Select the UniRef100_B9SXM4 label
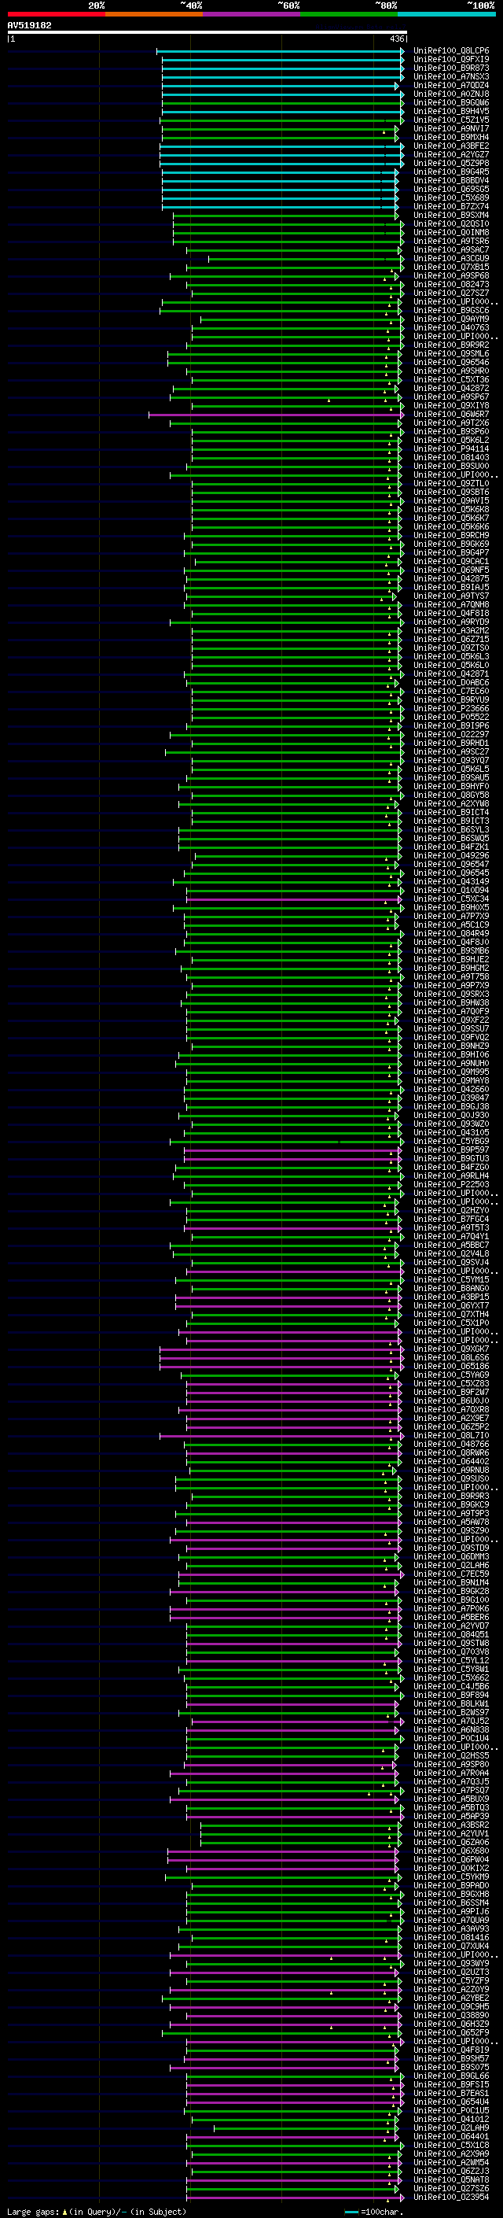Viewport: 503px width, 2218px height. (x=451, y=216)
